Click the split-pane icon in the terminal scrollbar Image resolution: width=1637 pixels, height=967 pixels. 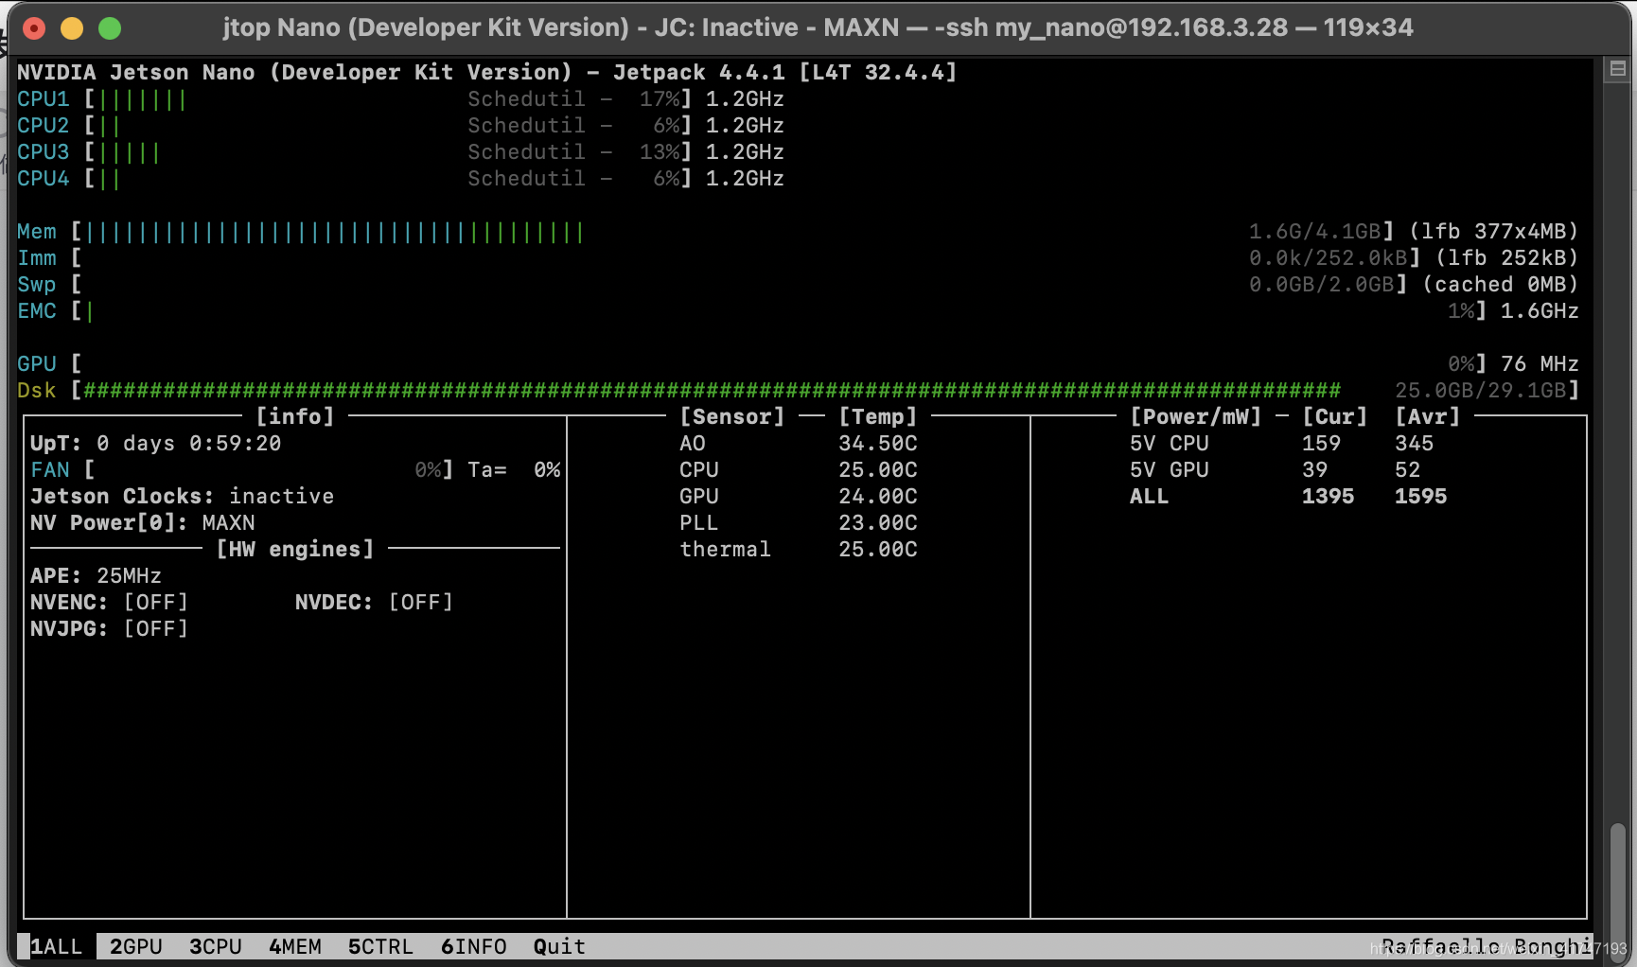click(x=1617, y=68)
